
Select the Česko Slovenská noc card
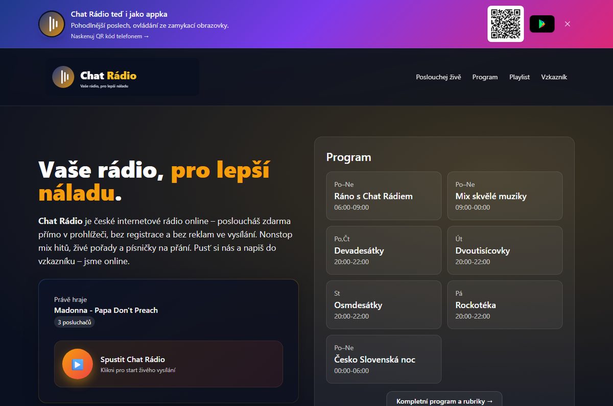click(x=384, y=359)
